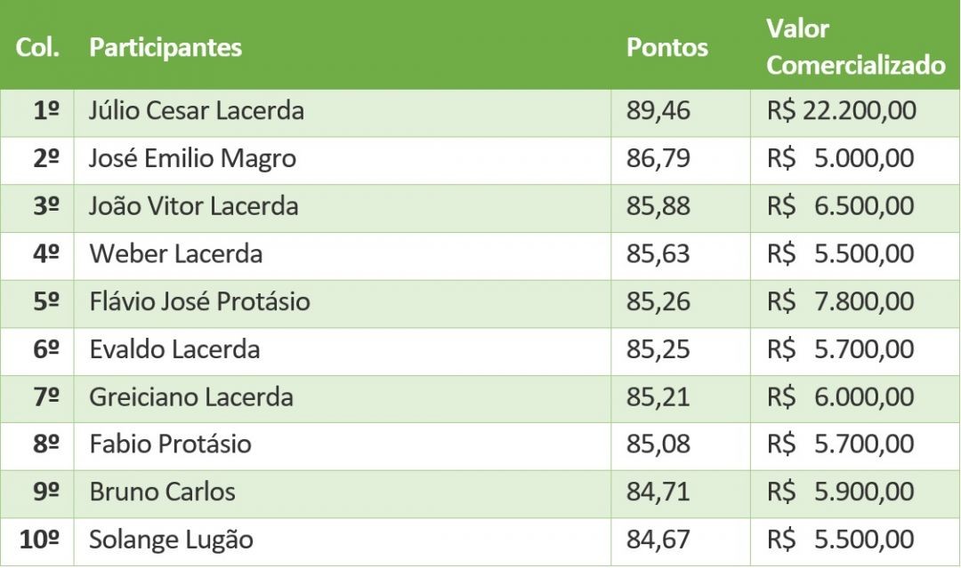The height and width of the screenshot is (568, 961).
Task: Select the name Júlio Cesar Lacerda
Action: tap(197, 111)
